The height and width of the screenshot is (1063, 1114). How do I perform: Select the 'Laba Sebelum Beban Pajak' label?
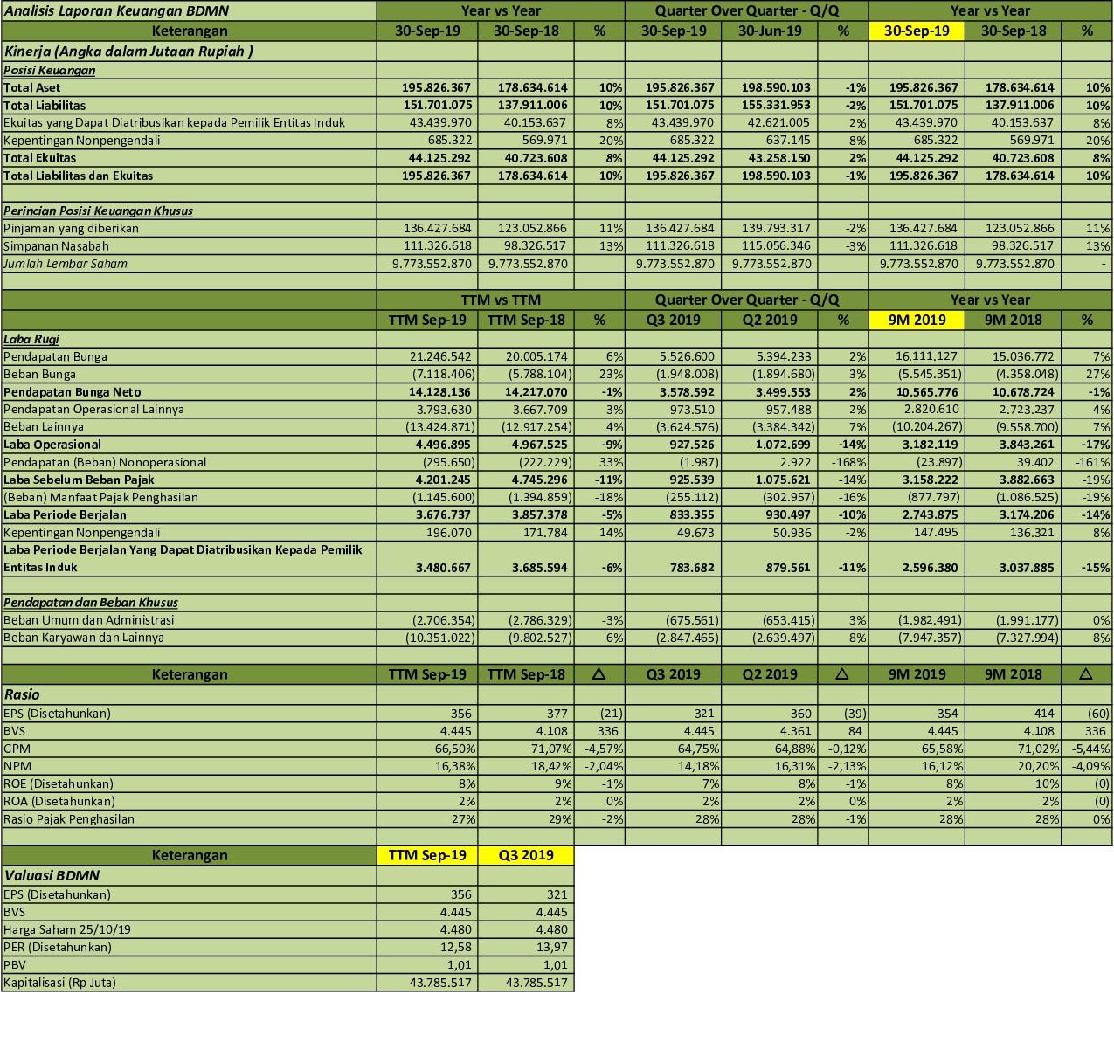coord(79,480)
